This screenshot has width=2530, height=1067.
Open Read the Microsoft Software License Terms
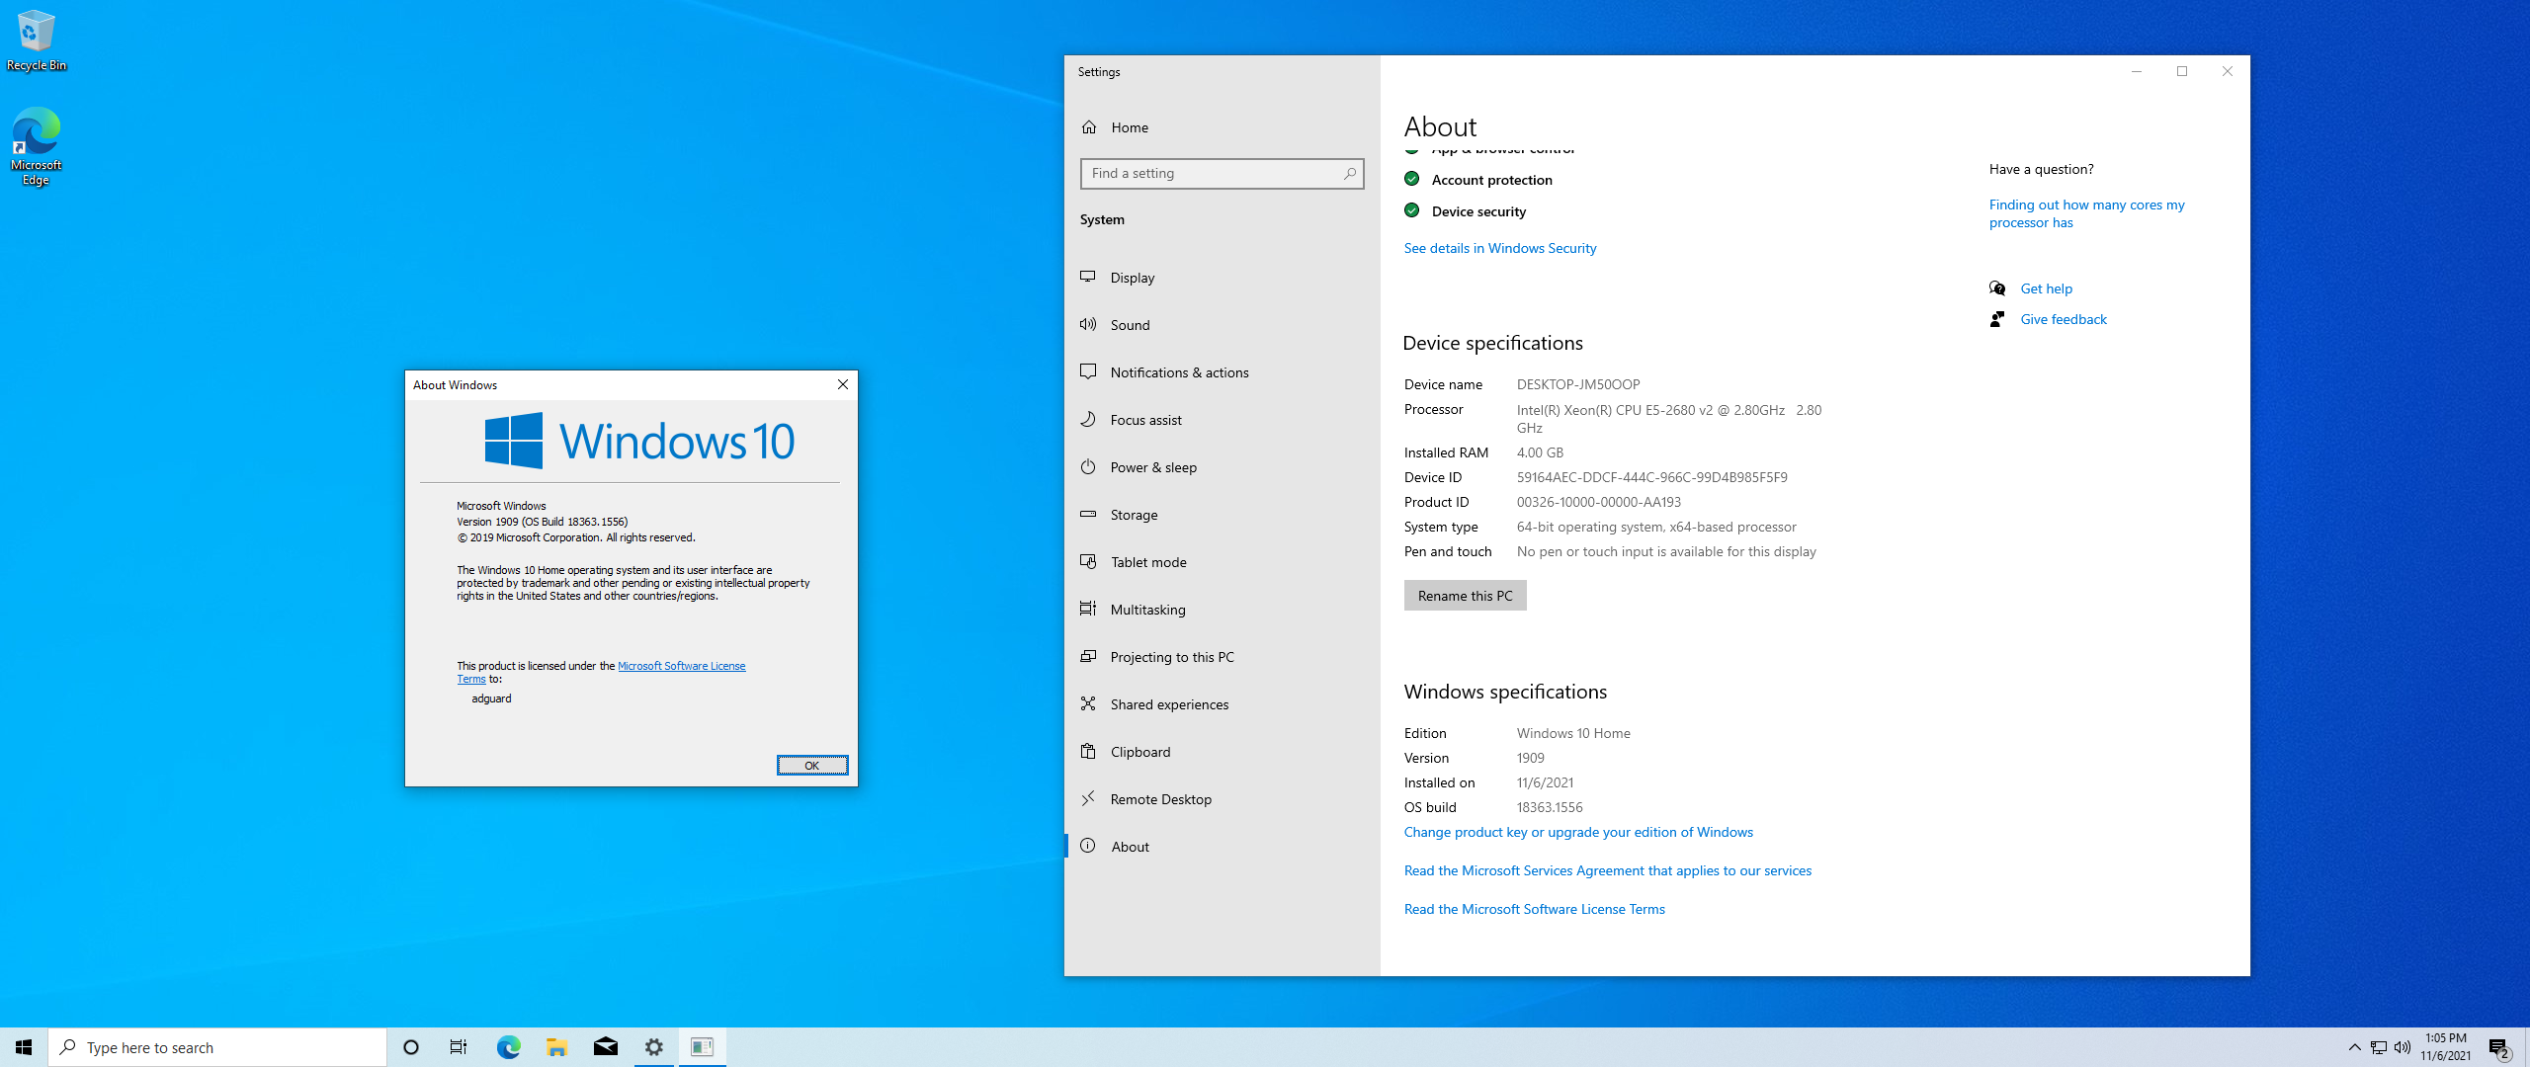click(x=1534, y=909)
